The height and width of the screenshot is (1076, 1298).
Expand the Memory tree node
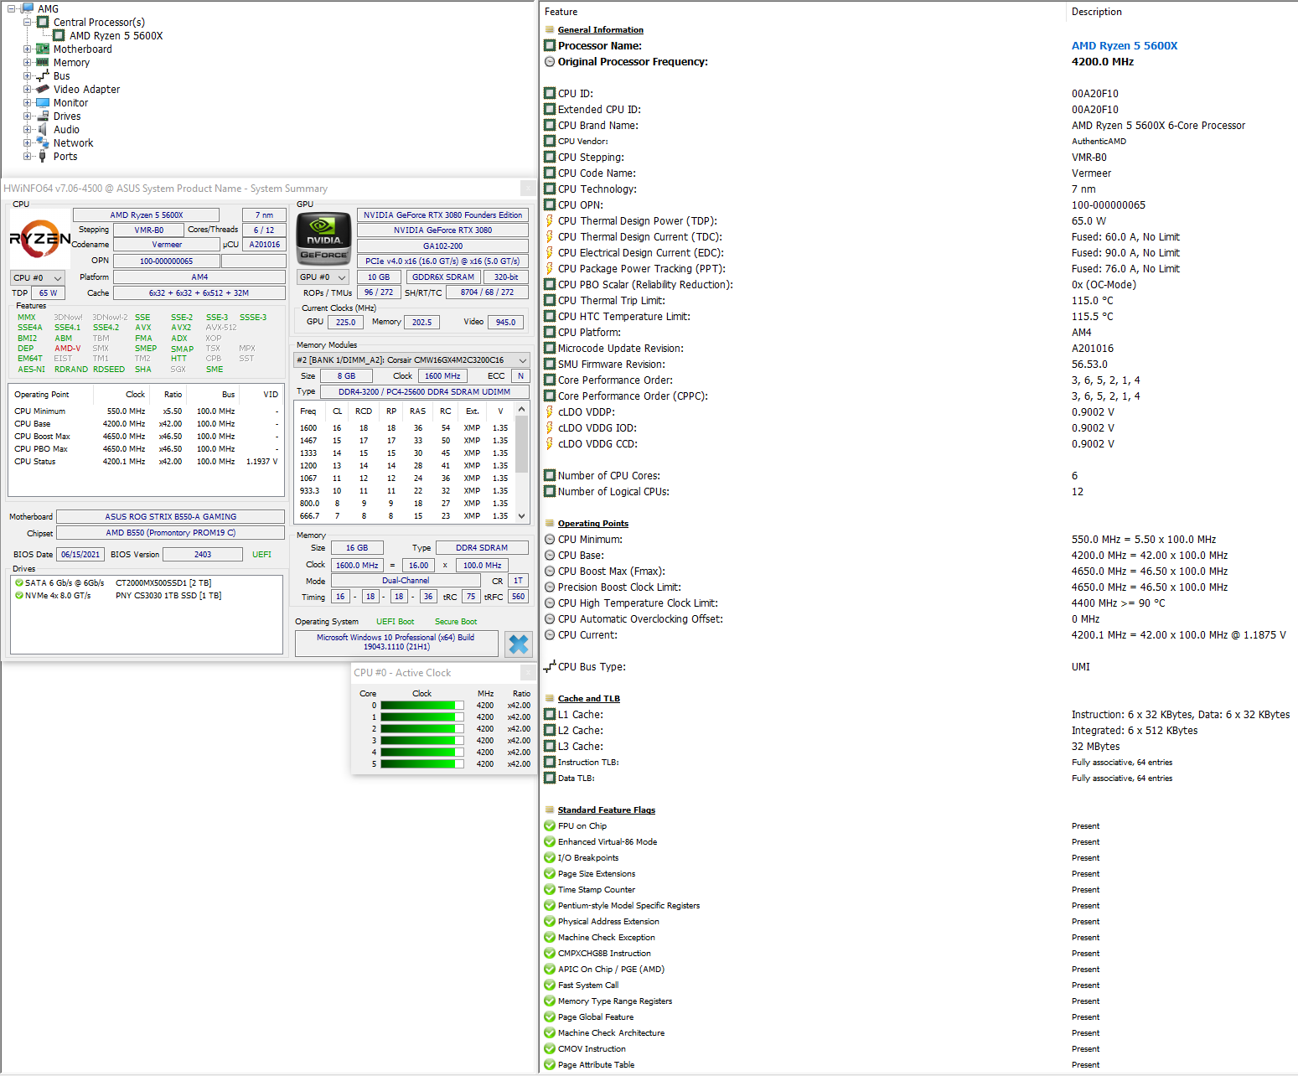click(x=28, y=63)
